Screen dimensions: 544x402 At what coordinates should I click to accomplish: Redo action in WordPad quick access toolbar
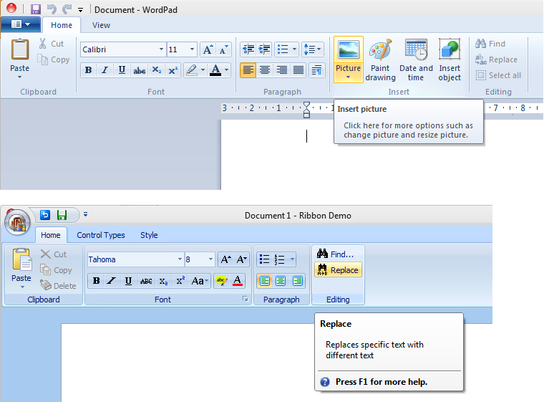(x=67, y=9)
